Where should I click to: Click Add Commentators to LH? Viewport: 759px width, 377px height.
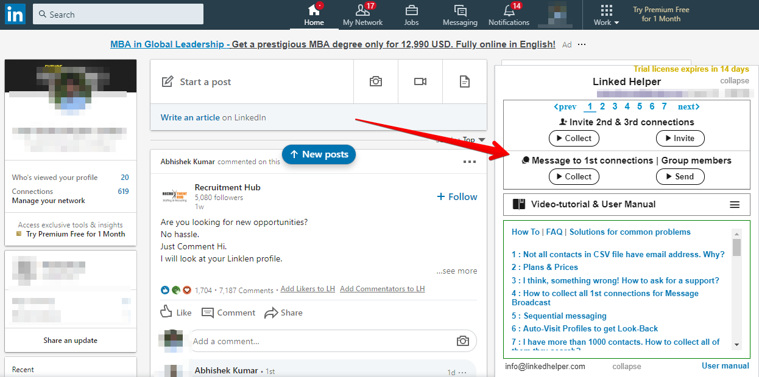383,289
